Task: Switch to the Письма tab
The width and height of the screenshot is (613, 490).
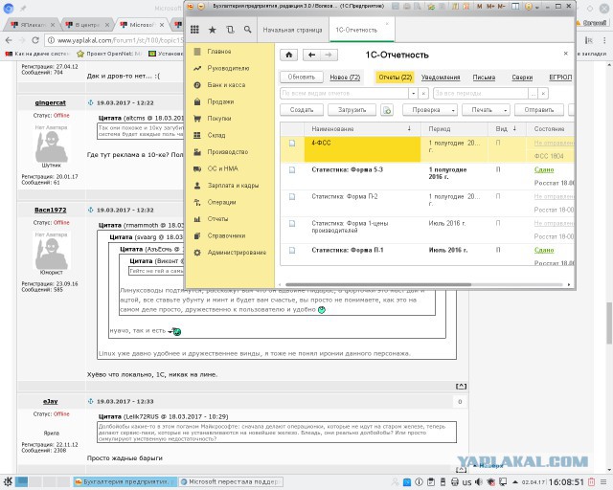Action: click(484, 78)
